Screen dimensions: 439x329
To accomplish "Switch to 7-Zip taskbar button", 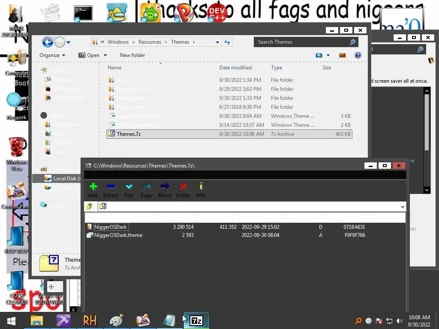I will click(196, 320).
